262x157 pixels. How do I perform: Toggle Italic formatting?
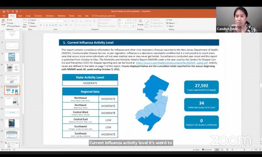click(44, 25)
